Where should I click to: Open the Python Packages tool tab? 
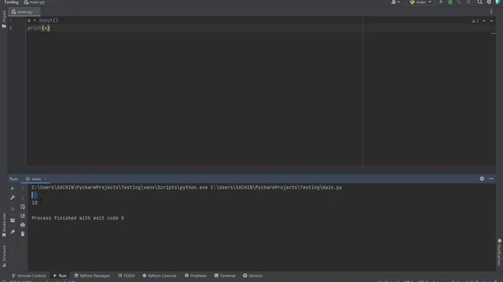(x=92, y=276)
